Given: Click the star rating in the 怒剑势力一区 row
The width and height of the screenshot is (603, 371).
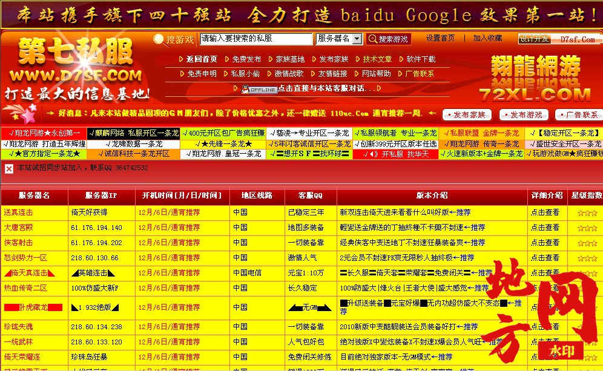Looking at the screenshot, I should 587,258.
